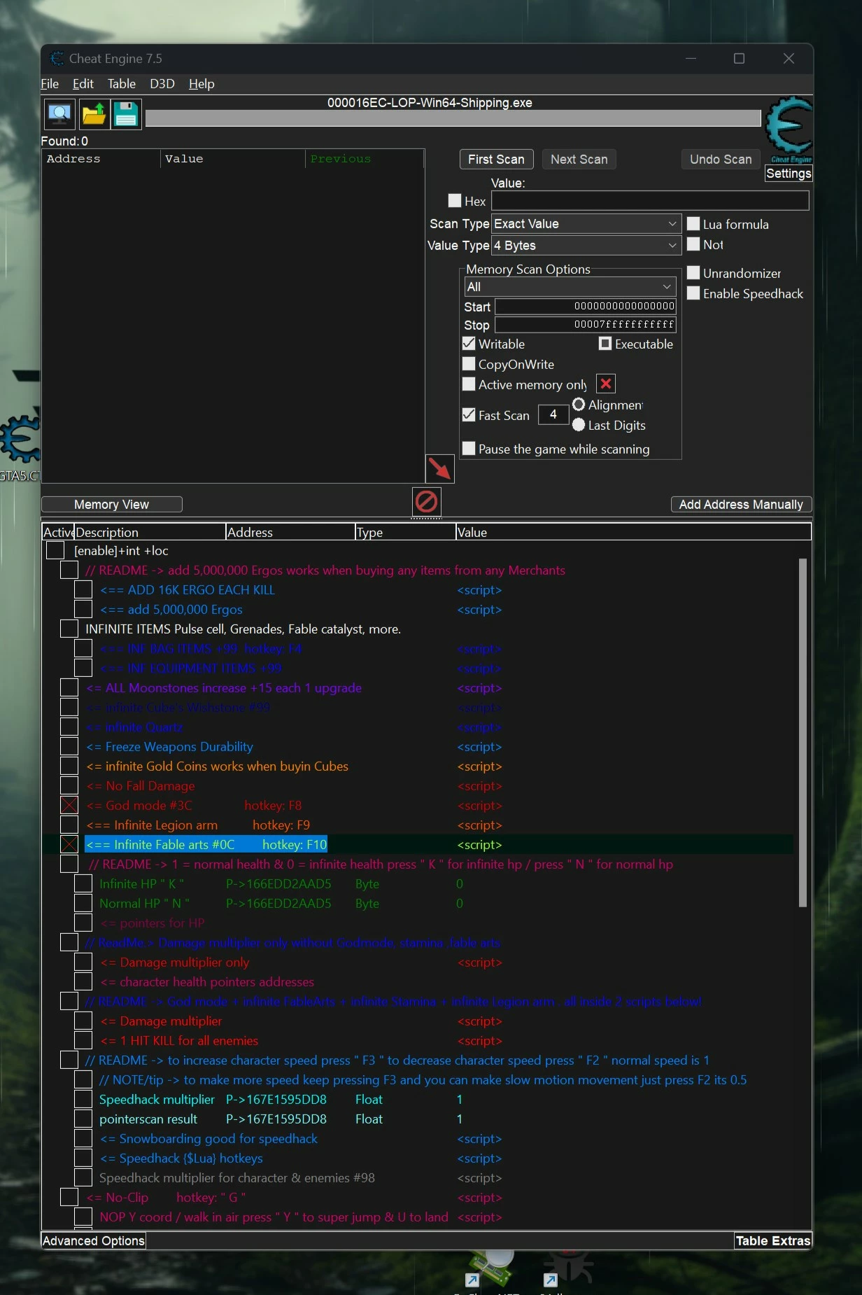Tick the God mode #3C active box
This screenshot has height=1295, width=862.
(x=69, y=806)
